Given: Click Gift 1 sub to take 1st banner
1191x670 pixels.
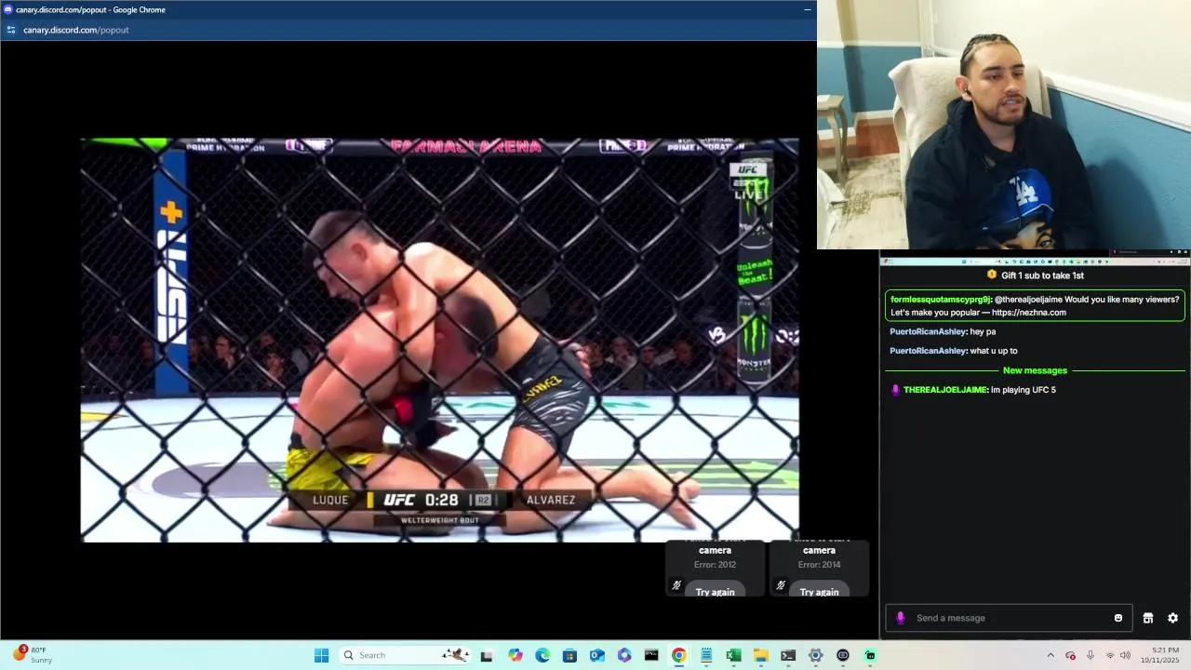Looking at the screenshot, I should click(x=1035, y=275).
